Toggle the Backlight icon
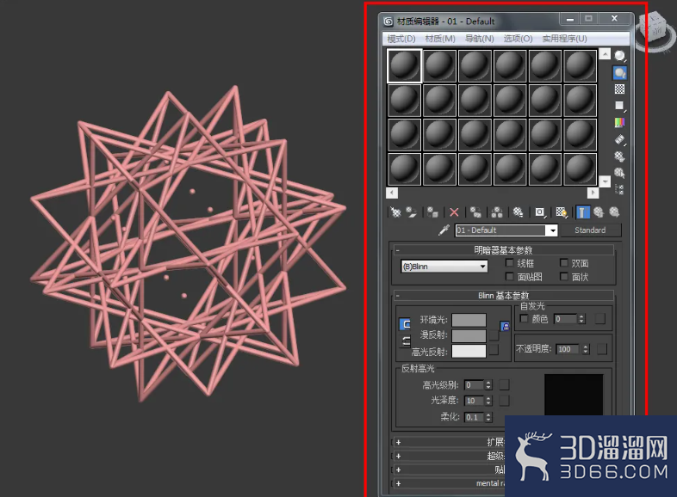Viewport: 677px width, 497px height. pyautogui.click(x=619, y=73)
